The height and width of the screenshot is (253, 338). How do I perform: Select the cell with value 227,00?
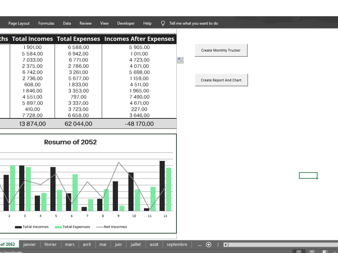click(x=139, y=109)
